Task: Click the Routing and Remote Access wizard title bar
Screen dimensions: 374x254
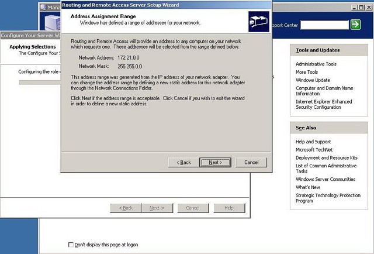Action: [166, 5]
